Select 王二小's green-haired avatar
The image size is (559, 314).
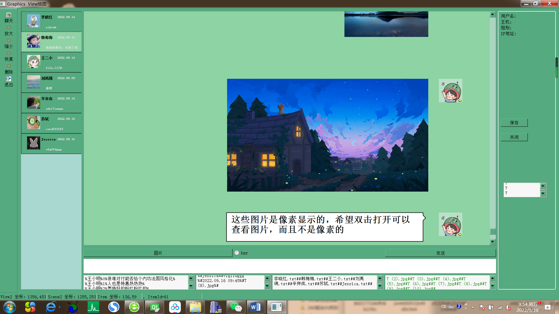click(x=33, y=62)
